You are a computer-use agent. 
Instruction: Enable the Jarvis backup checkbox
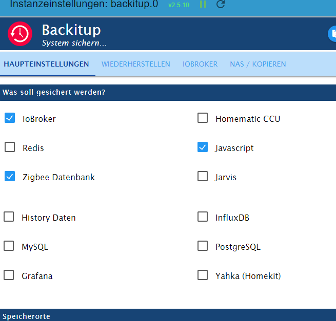pos(203,177)
